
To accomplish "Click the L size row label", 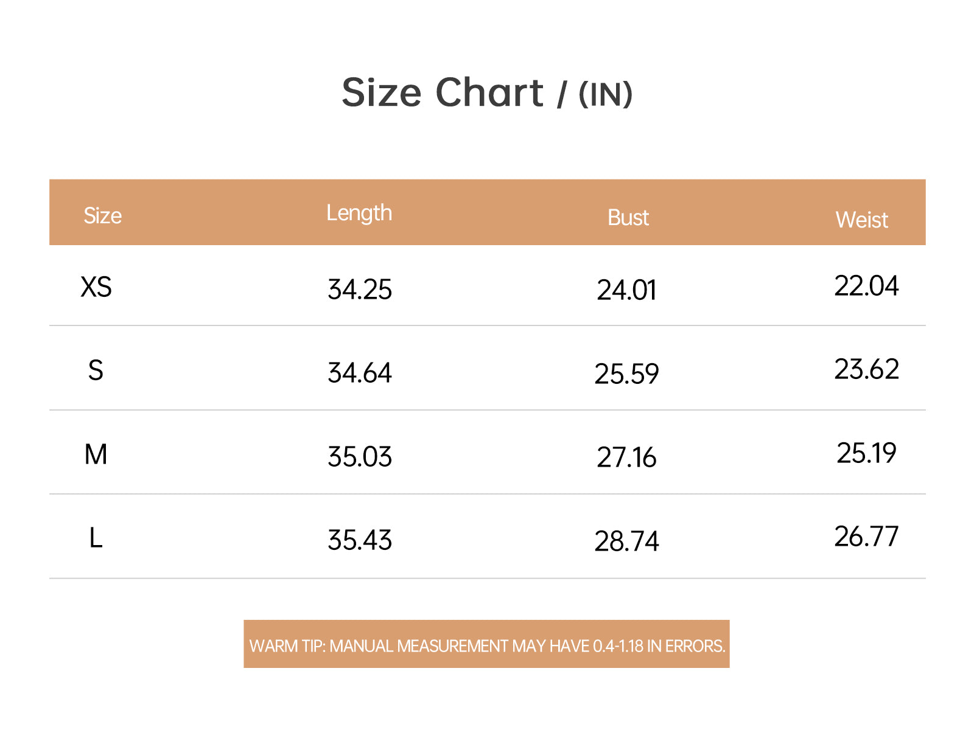I will (x=96, y=538).
